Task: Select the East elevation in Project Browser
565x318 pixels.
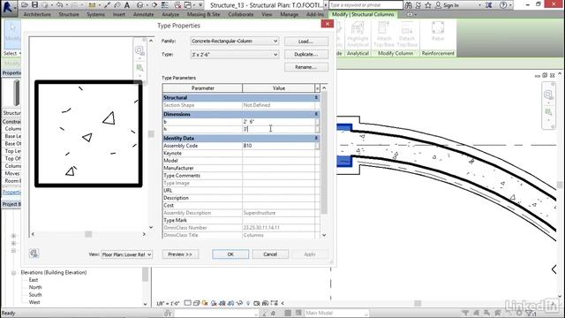Action: pos(34,280)
